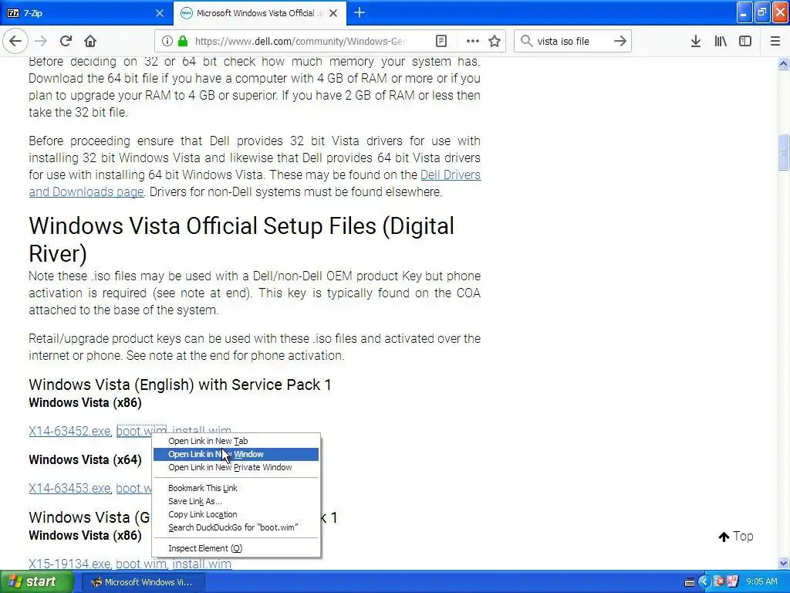This screenshot has height=593, width=790.
Task: Select Save Link As…
Action: (236, 500)
